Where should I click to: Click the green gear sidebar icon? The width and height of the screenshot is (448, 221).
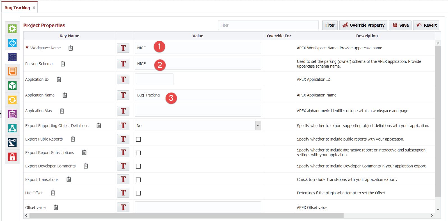click(x=12, y=29)
